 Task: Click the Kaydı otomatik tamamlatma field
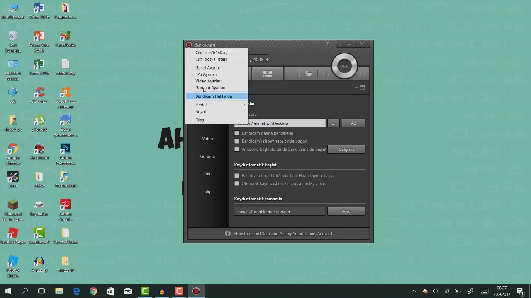280,211
